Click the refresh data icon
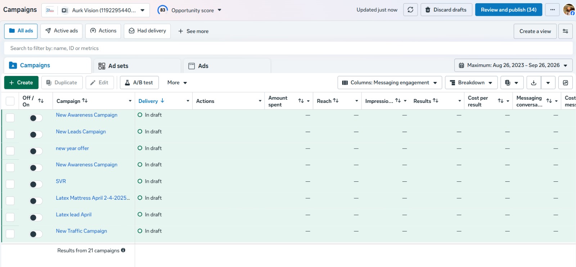This screenshot has width=576, height=267. pos(410,10)
